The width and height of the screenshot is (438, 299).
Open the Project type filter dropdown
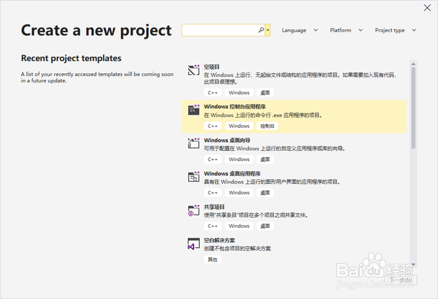tap(396, 30)
